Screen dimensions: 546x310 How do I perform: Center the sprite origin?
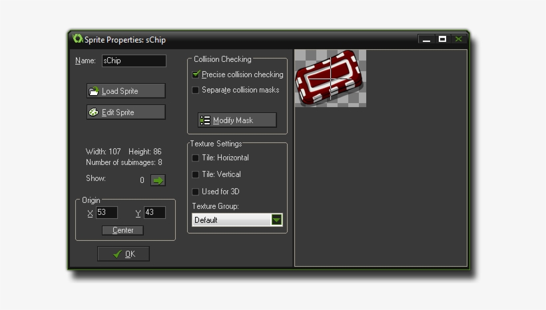pos(123,230)
